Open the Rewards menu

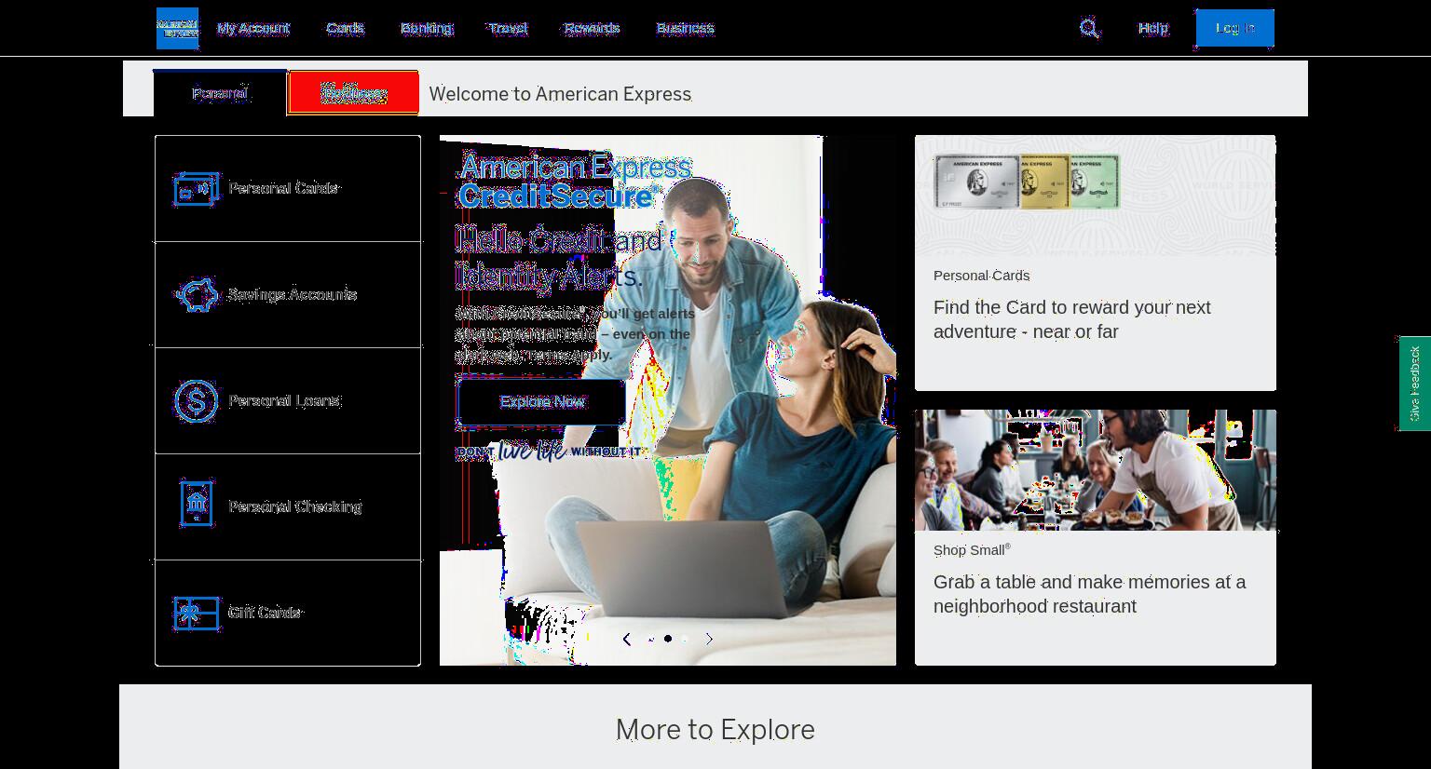592,28
